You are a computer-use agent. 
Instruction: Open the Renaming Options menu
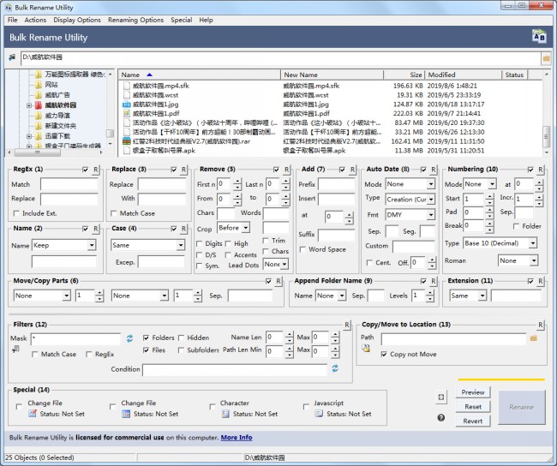135,20
